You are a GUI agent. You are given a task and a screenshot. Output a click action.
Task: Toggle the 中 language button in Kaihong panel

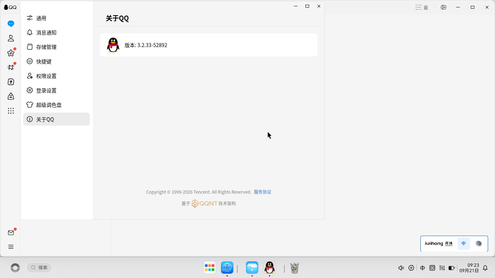pyautogui.click(x=464, y=244)
